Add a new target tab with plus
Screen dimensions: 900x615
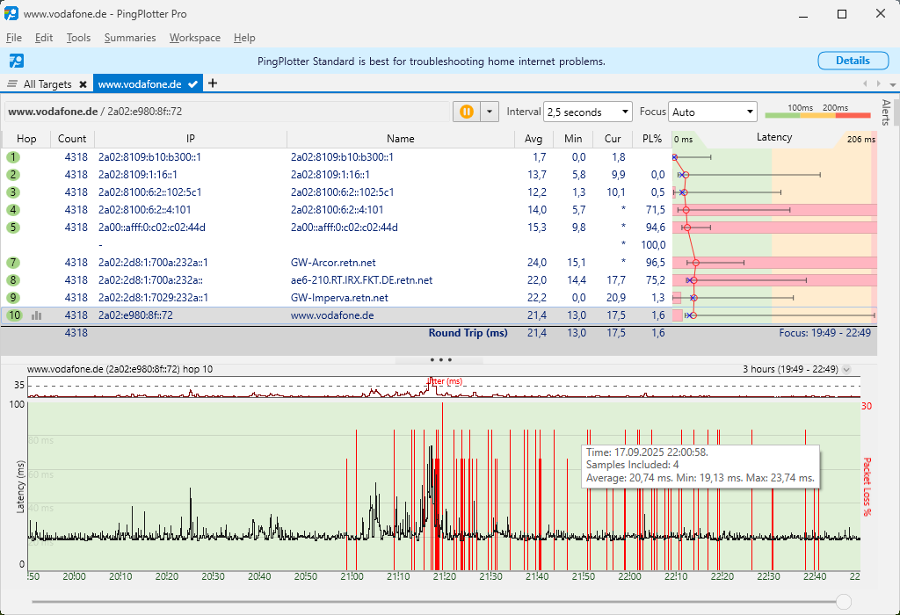click(x=213, y=83)
